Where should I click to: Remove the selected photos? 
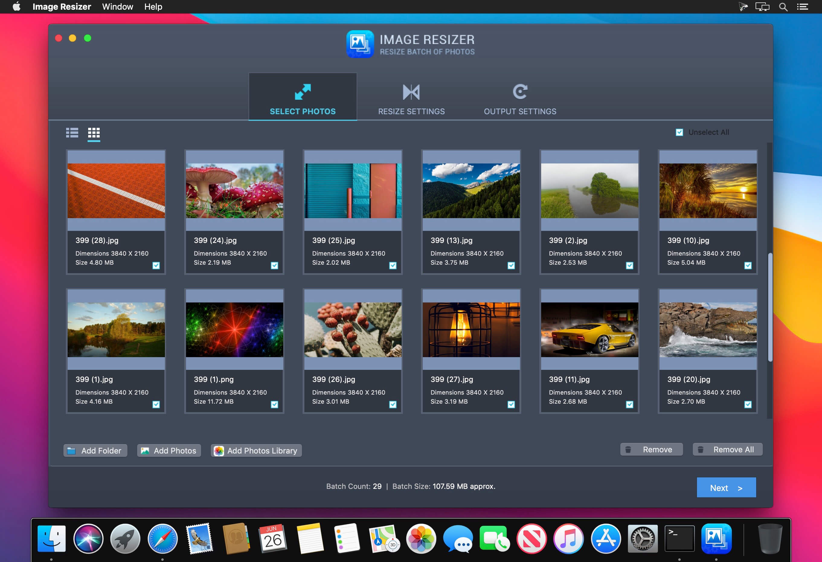pyautogui.click(x=651, y=450)
